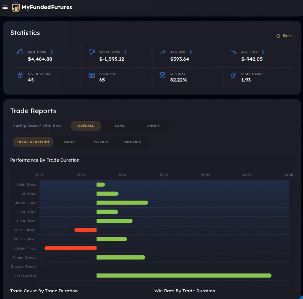Click the Best Trade thumbs-up icon

click(x=20, y=52)
